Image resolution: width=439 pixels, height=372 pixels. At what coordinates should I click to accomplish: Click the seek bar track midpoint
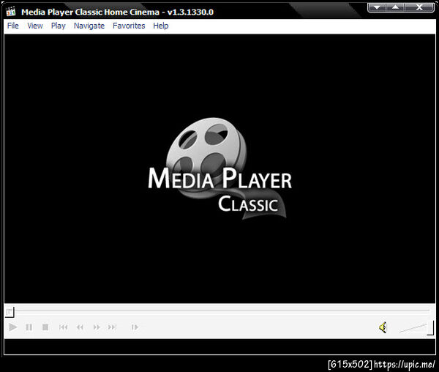point(219,310)
